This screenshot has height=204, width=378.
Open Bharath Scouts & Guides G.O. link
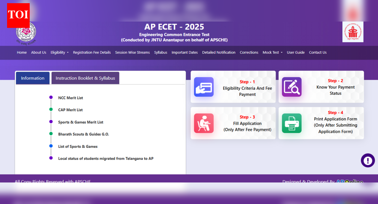coord(83,134)
